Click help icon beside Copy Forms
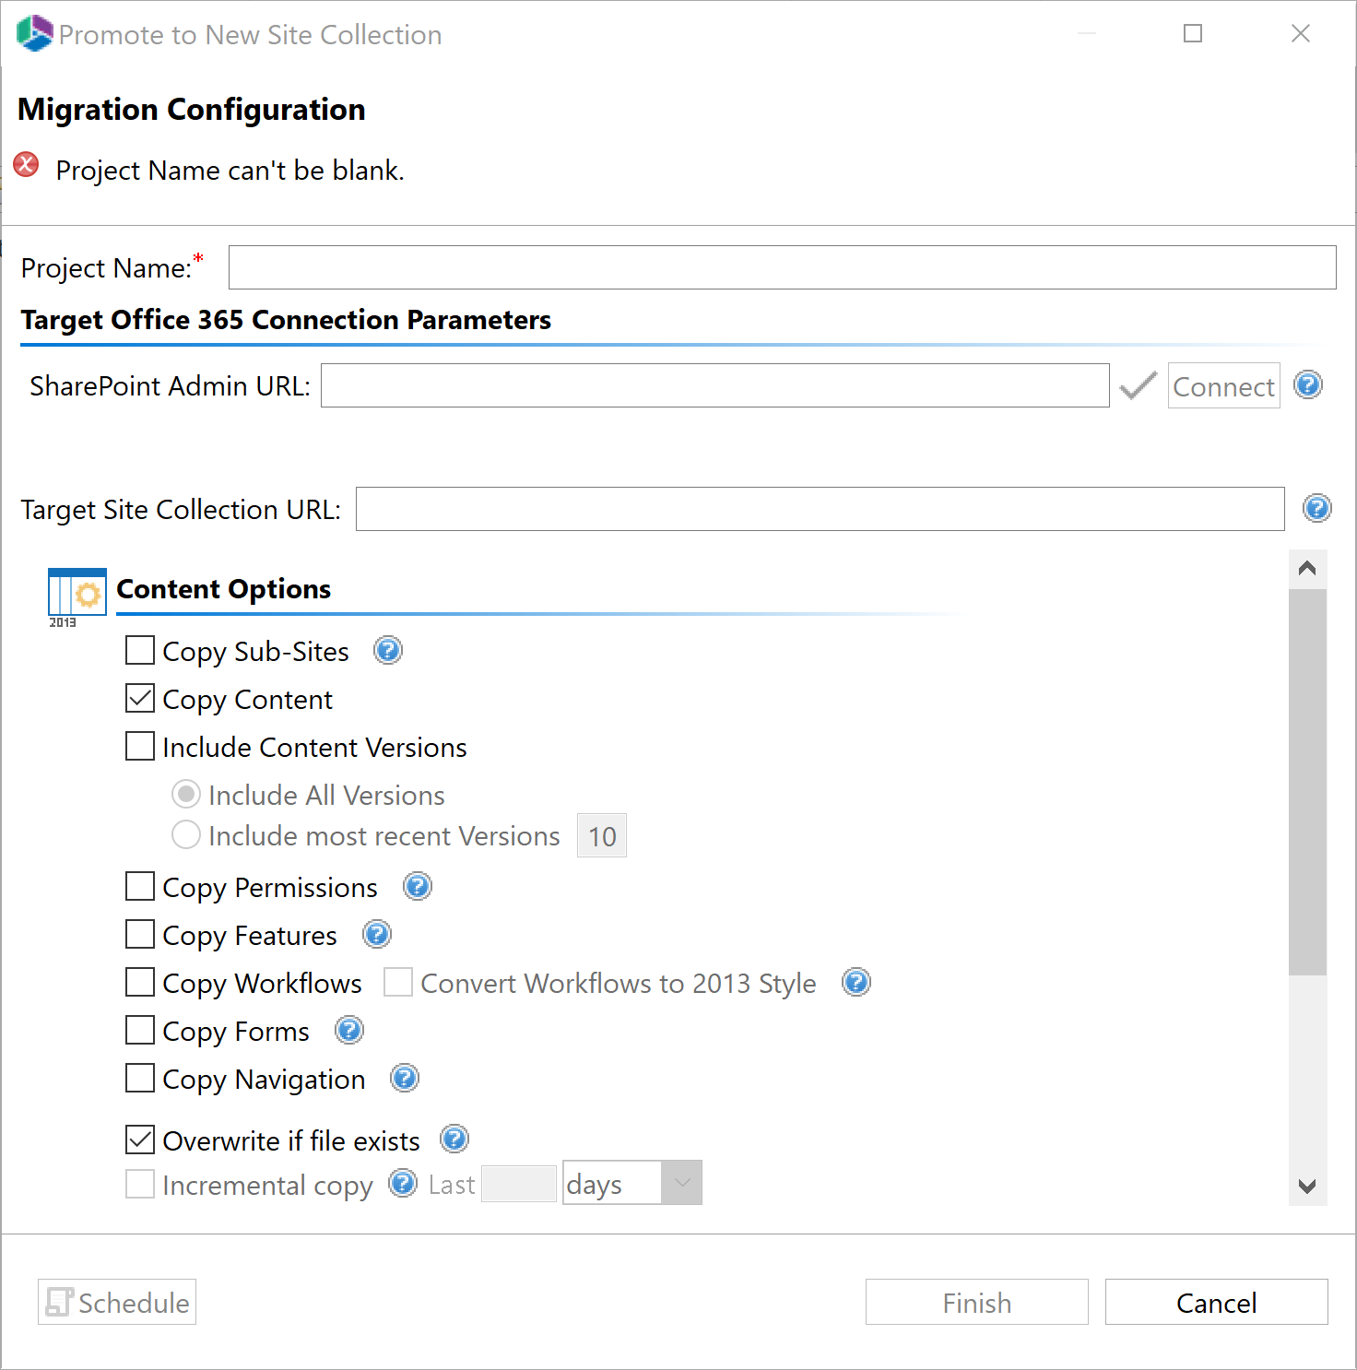 click(x=349, y=1031)
